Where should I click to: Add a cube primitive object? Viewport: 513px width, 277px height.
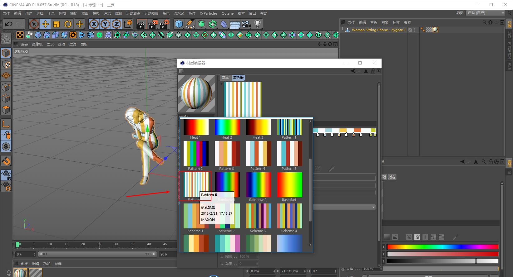pyautogui.click(x=179, y=24)
